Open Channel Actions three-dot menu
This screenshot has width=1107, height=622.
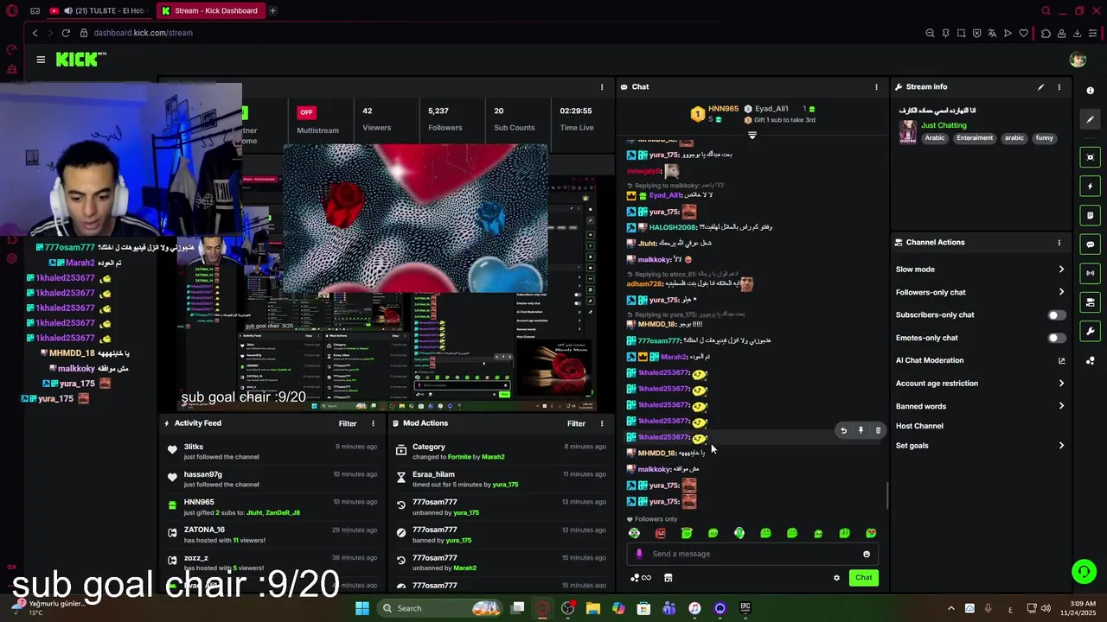tap(1059, 243)
